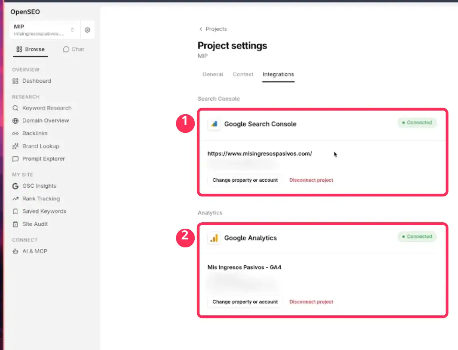Disconnect project from Google Analytics
This screenshot has height=350, width=458.
pos(311,302)
